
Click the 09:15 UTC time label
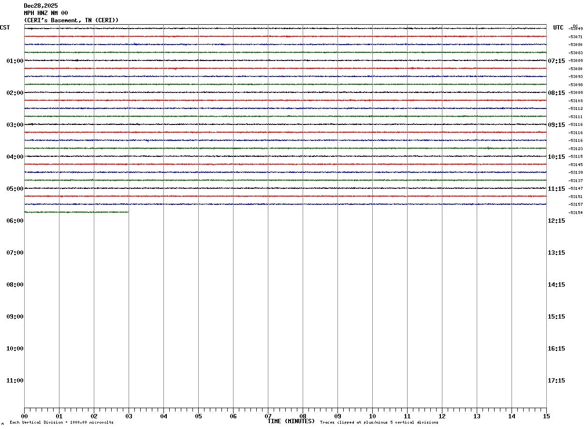556,125
